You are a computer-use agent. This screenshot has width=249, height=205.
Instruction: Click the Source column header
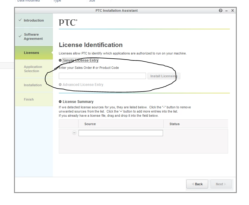[121, 124]
